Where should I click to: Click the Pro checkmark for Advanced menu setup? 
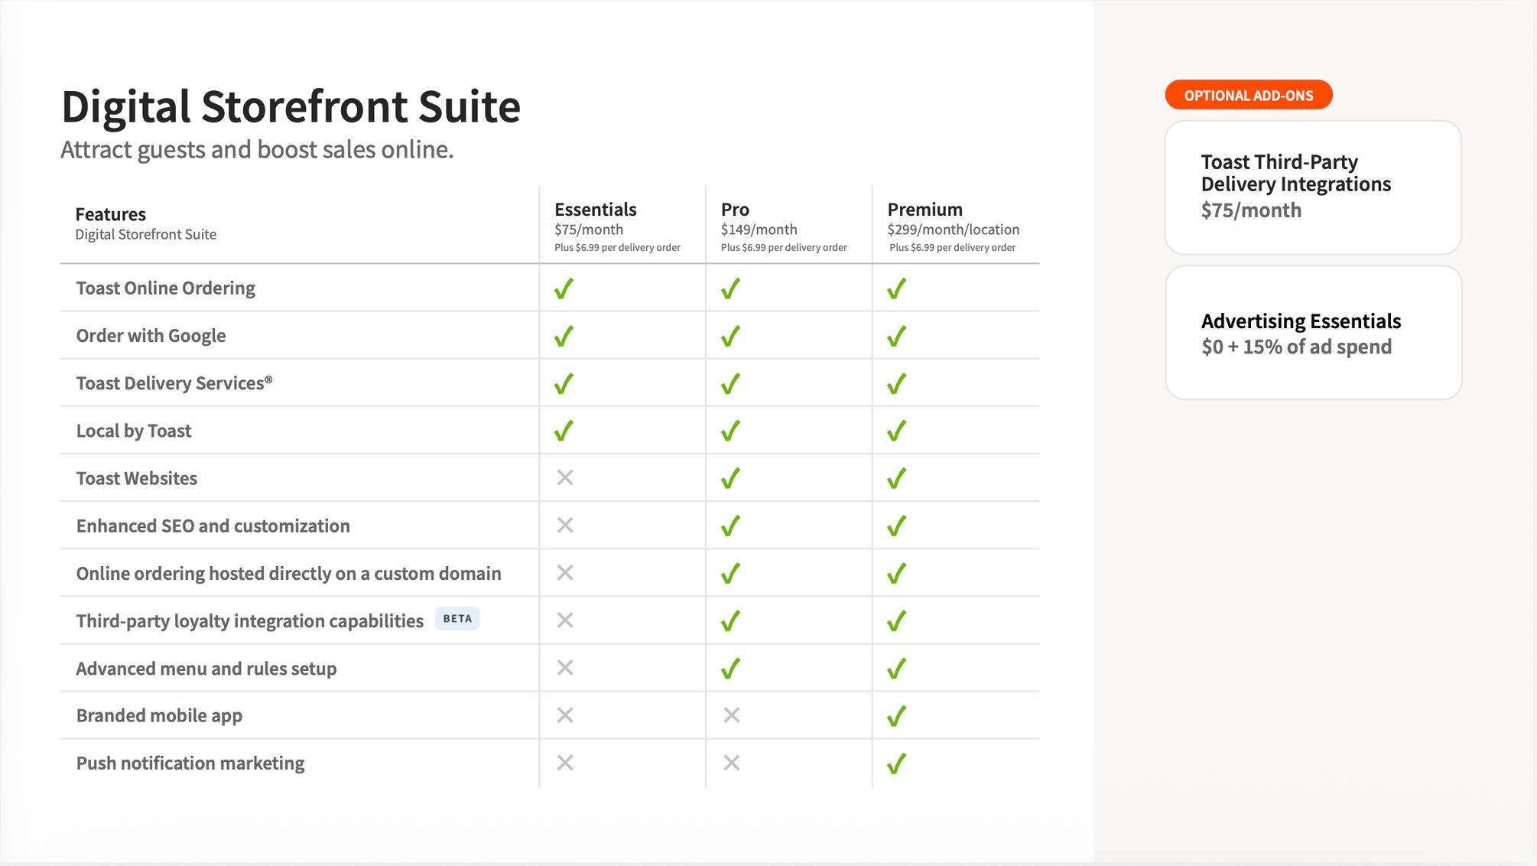[730, 668]
